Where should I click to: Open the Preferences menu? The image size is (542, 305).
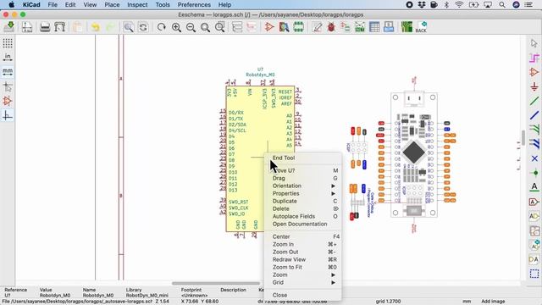point(194,5)
